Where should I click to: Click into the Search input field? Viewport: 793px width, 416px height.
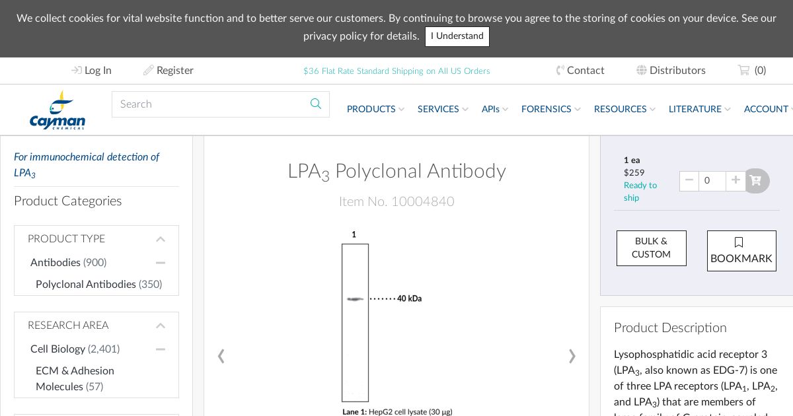pos(208,104)
